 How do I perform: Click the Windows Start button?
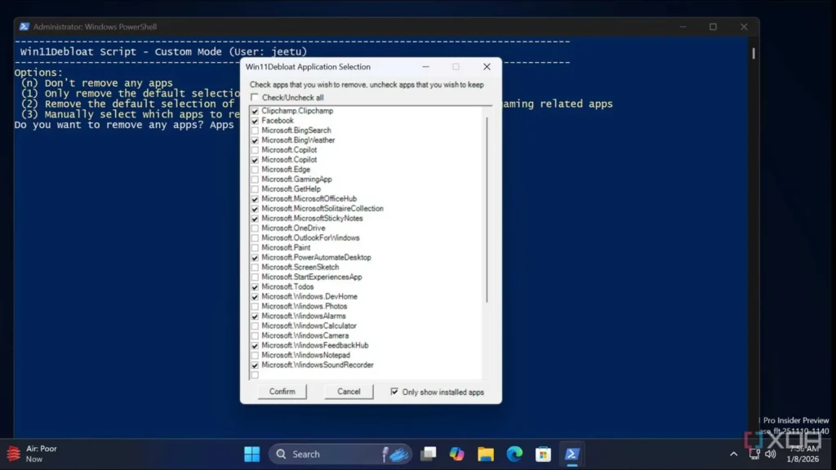(x=251, y=454)
